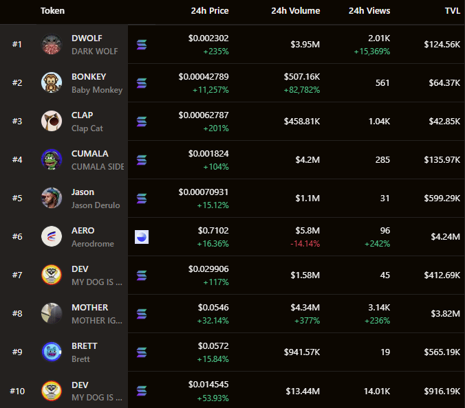The image size is (465, 408).
Task: Click the +11,257% price change value
Action: (210, 90)
